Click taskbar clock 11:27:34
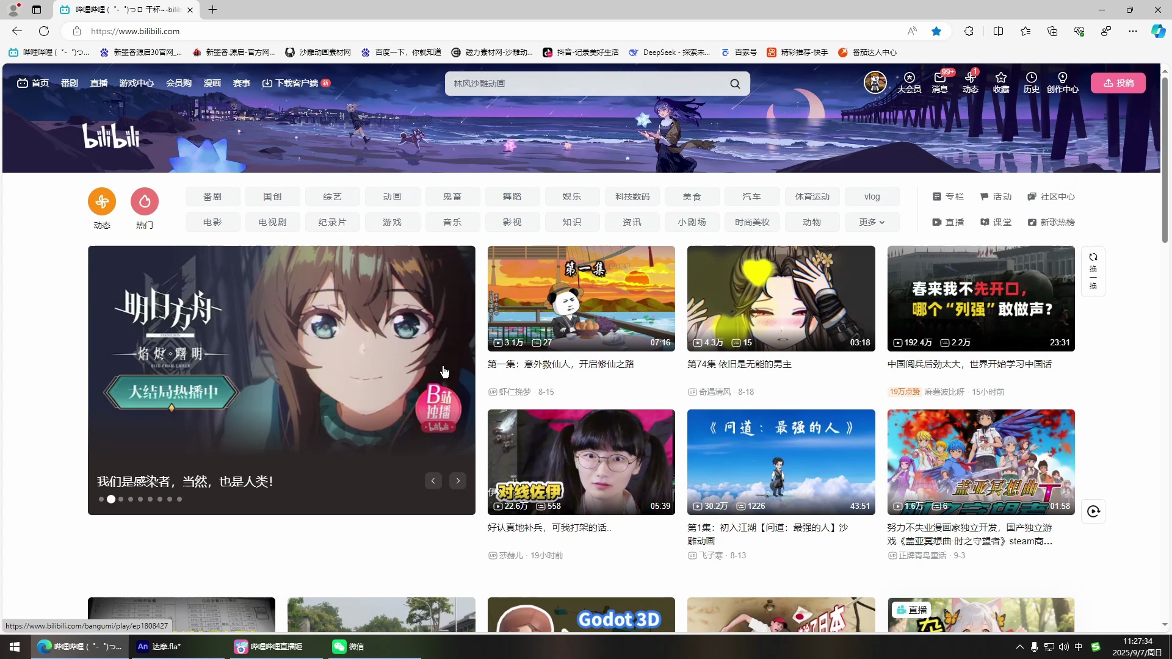Viewport: 1172px width, 659px height. pos(1137,641)
